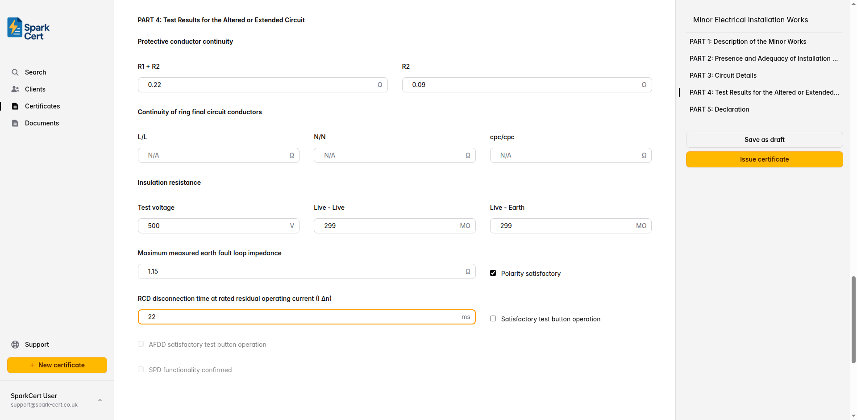Expand the SparkCert User account menu
This screenshot has height=420, width=857.
[x=100, y=400]
